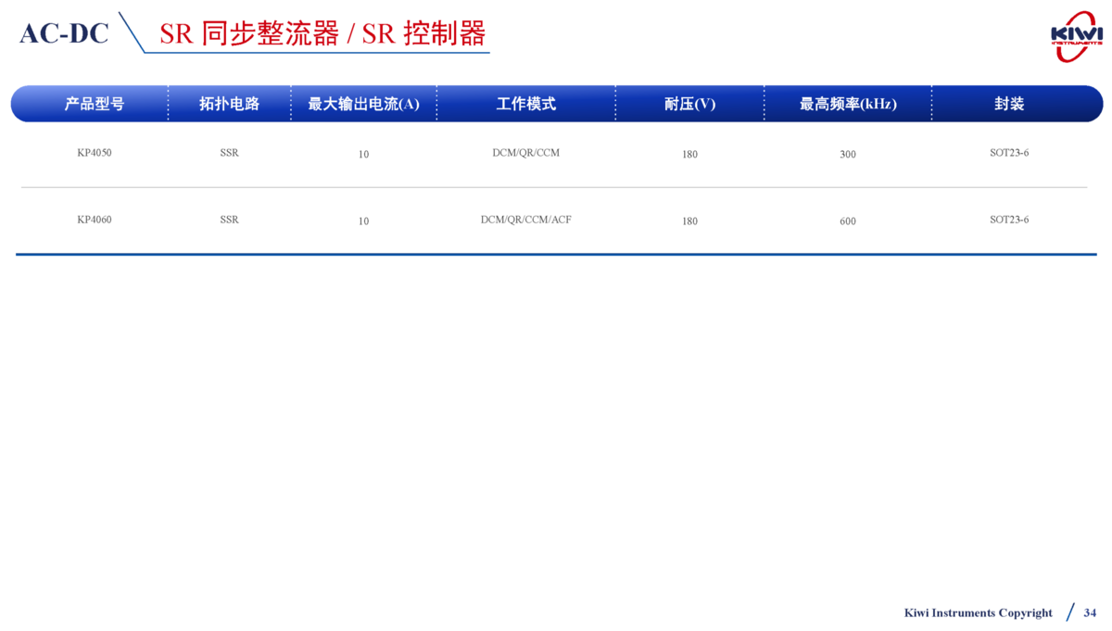
Task: Click the 封装 column header
Action: tap(1009, 104)
